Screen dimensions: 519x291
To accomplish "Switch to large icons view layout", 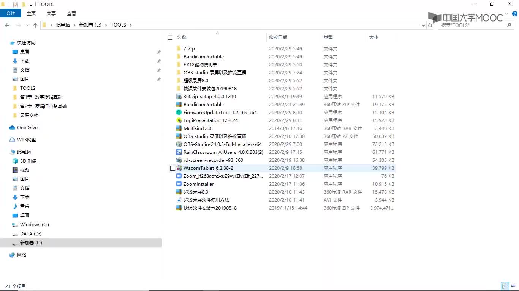I will [x=513, y=286].
